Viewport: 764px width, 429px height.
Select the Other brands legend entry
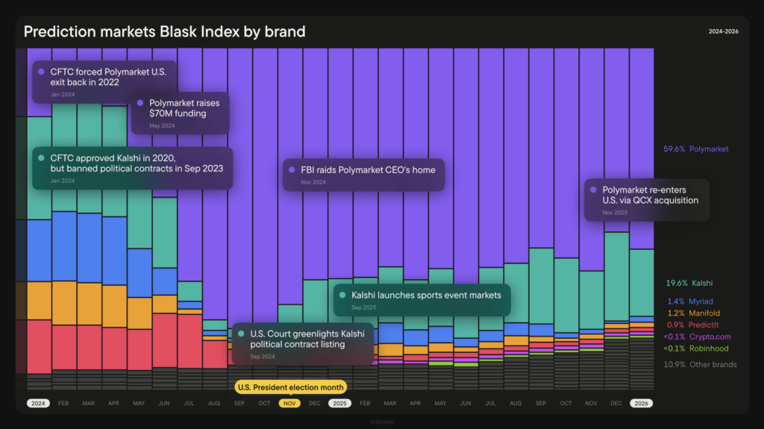[x=700, y=365]
